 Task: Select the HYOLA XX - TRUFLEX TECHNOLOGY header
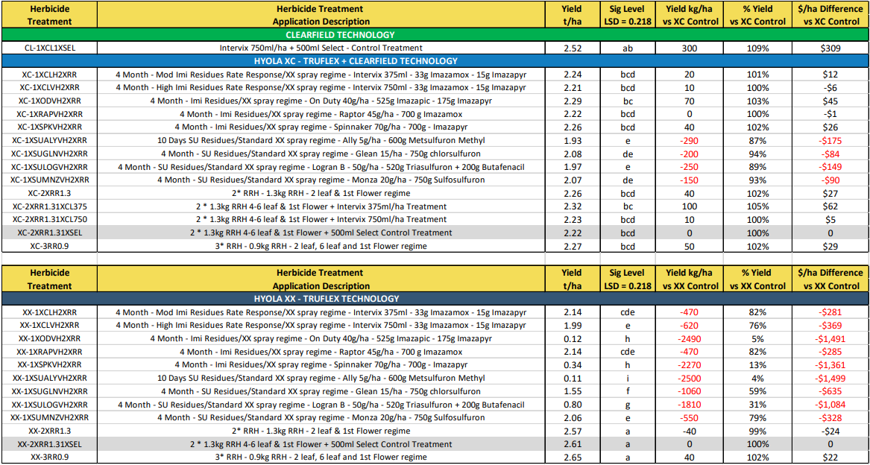coord(435,299)
